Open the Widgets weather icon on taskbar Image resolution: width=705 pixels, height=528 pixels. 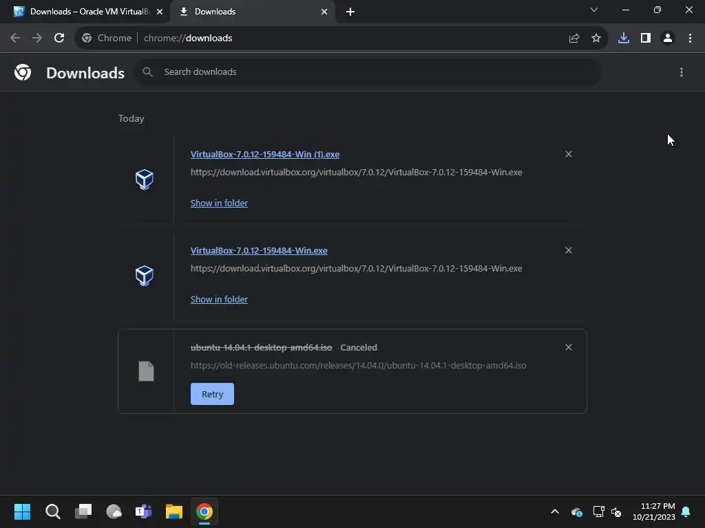tap(114, 511)
